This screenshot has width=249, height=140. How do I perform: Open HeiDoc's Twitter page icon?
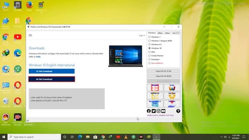pos(154,111)
